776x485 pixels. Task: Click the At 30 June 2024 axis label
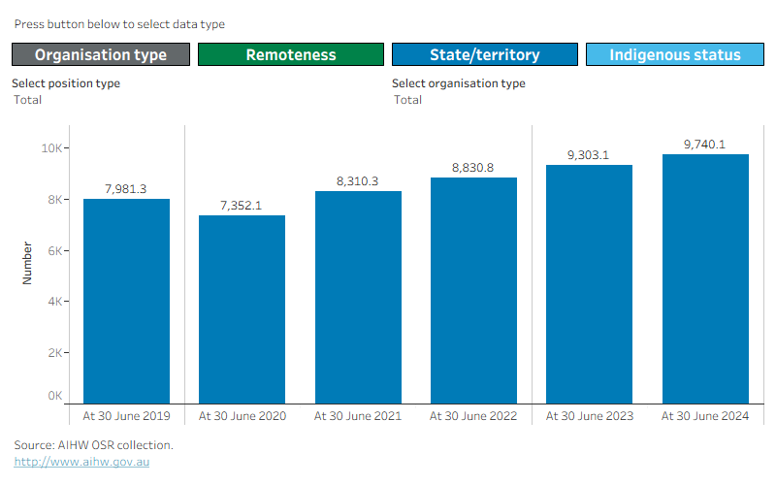click(x=705, y=416)
